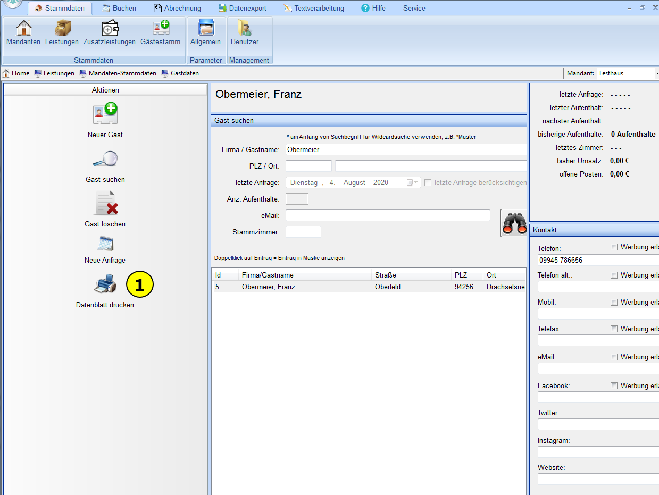
Task: Click the Firma / Gastname search field
Action: (x=404, y=150)
